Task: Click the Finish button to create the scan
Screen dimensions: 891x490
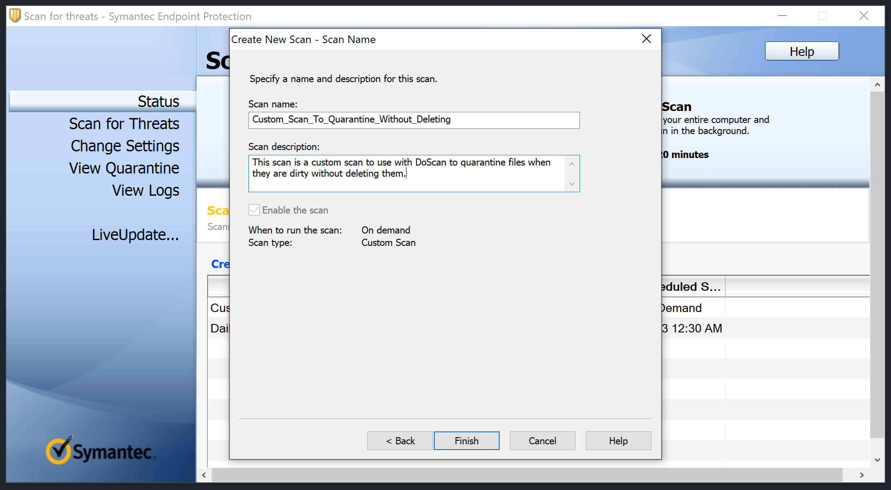Action: (466, 441)
